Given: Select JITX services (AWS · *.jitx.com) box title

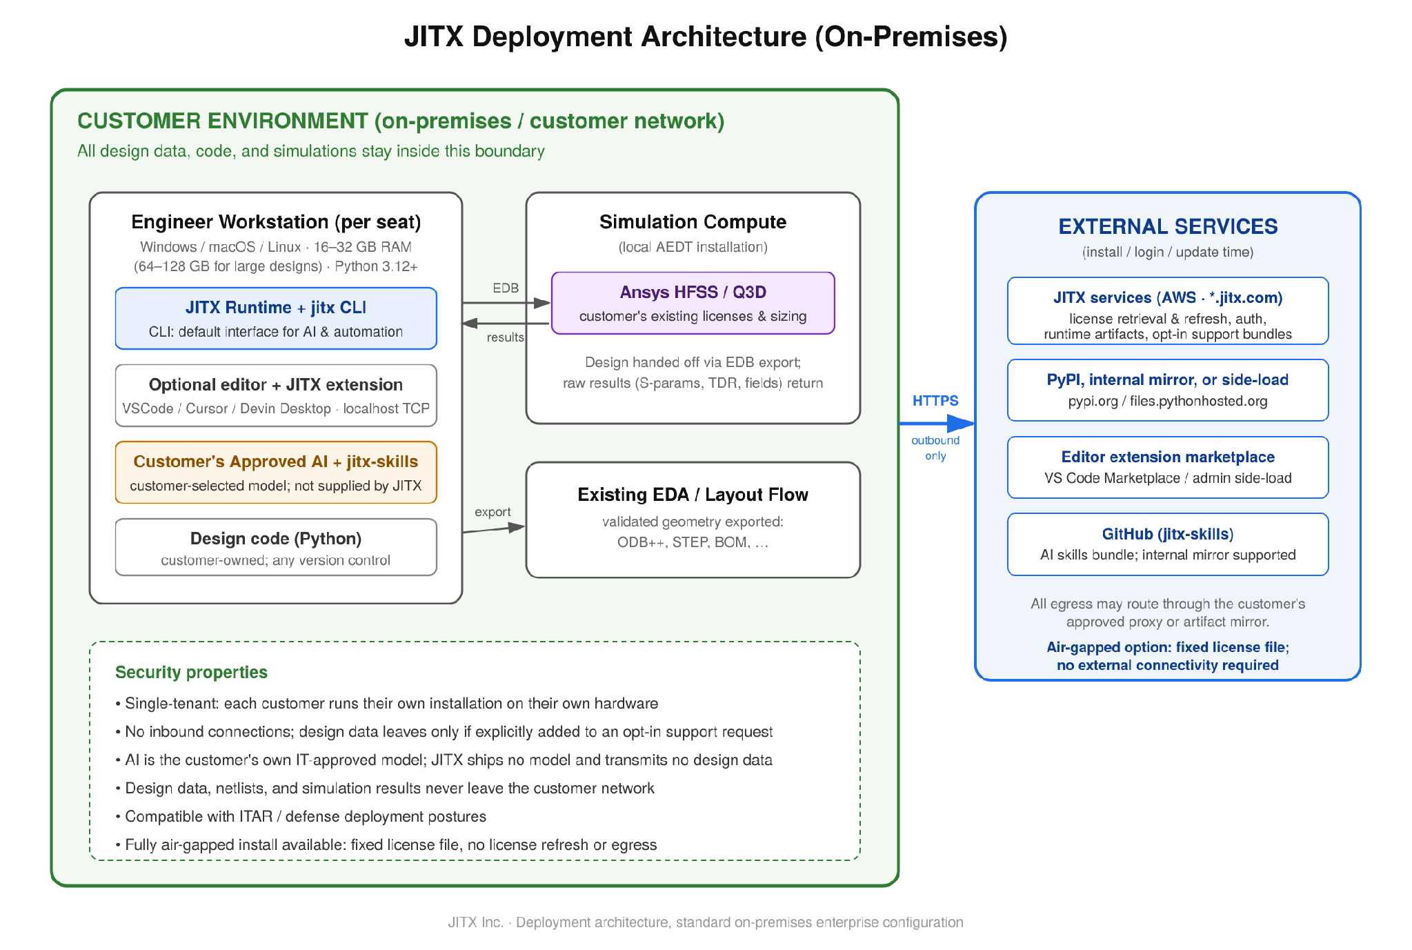Looking at the screenshot, I should (1168, 298).
